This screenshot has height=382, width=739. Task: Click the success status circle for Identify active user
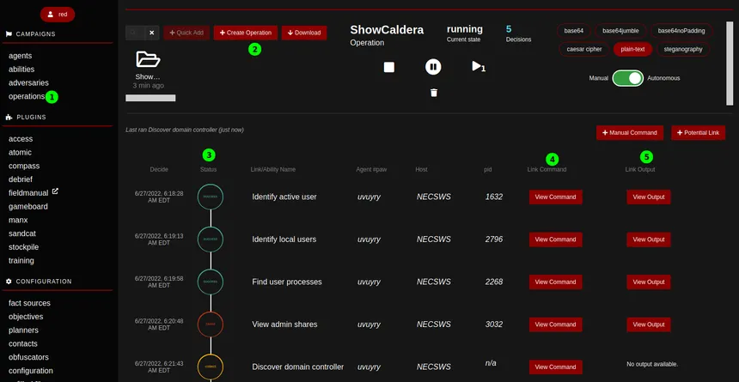click(x=210, y=197)
